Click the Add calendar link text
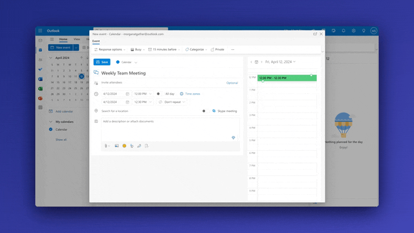 [x=64, y=111]
